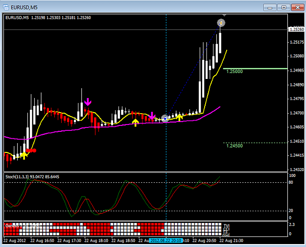
Task: Select the trendline endpoint at the price peak
Action: [221, 23]
